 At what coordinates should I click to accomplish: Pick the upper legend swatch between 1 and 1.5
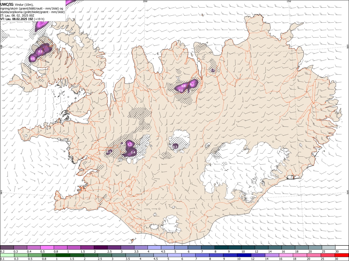(74, 247)
